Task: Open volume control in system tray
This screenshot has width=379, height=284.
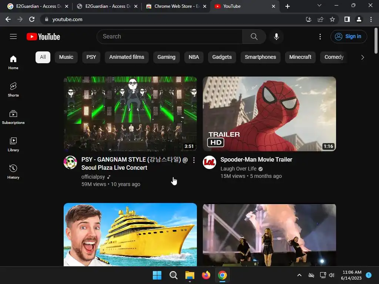Action: pyautogui.click(x=332, y=275)
